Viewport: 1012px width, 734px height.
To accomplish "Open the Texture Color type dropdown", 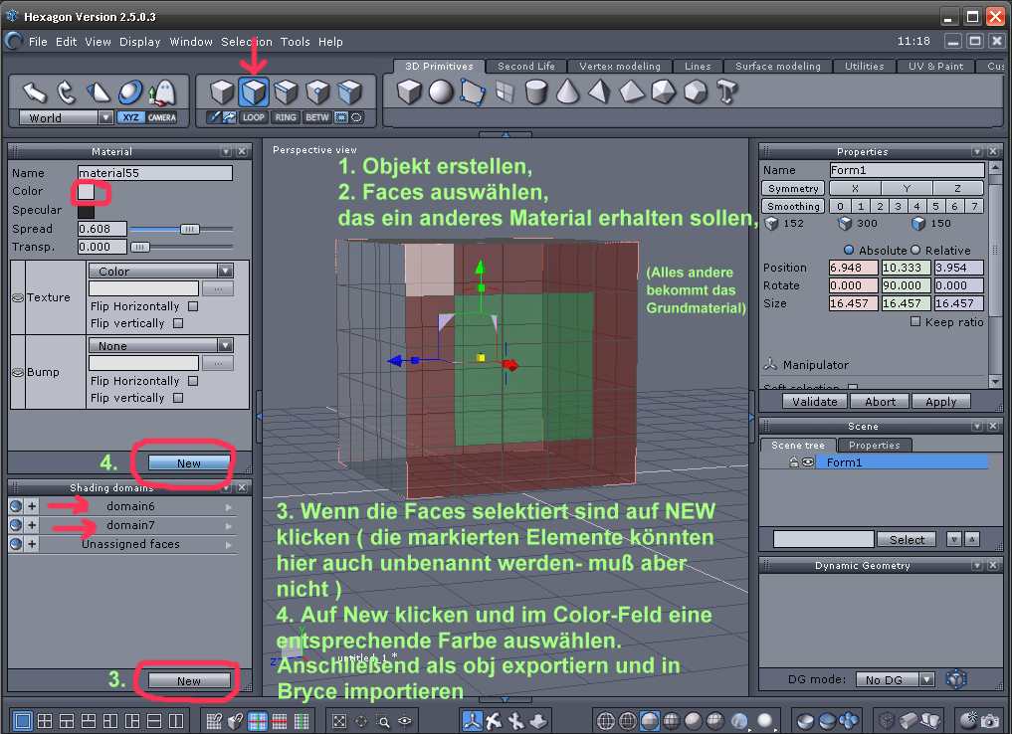I will click(225, 271).
